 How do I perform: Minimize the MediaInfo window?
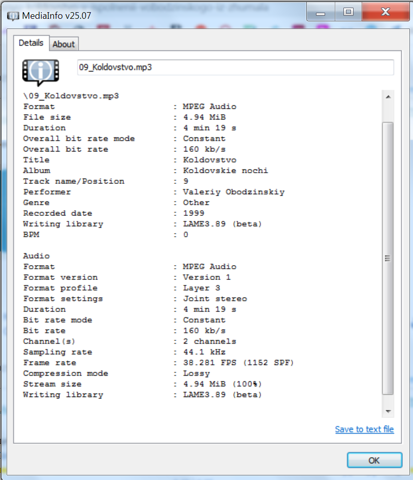(322, 12)
